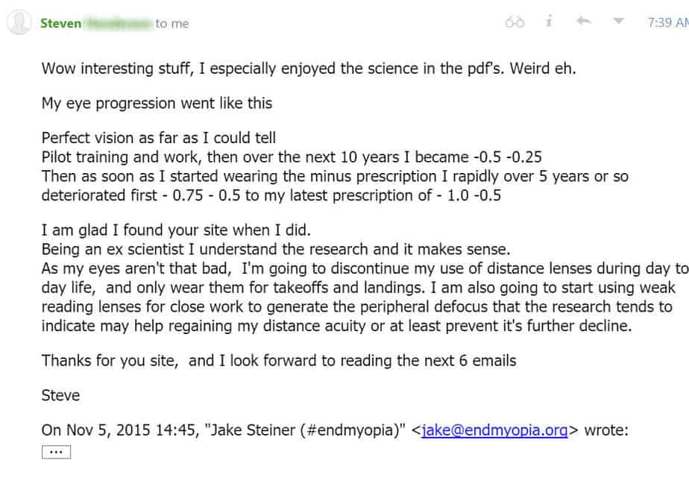Click the sender's profile avatar
This screenshot has width=689, height=478.
pos(19,23)
